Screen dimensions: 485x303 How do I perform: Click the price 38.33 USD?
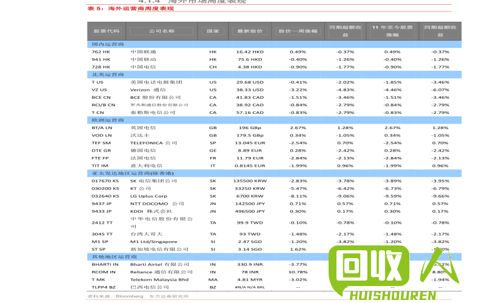(250, 90)
